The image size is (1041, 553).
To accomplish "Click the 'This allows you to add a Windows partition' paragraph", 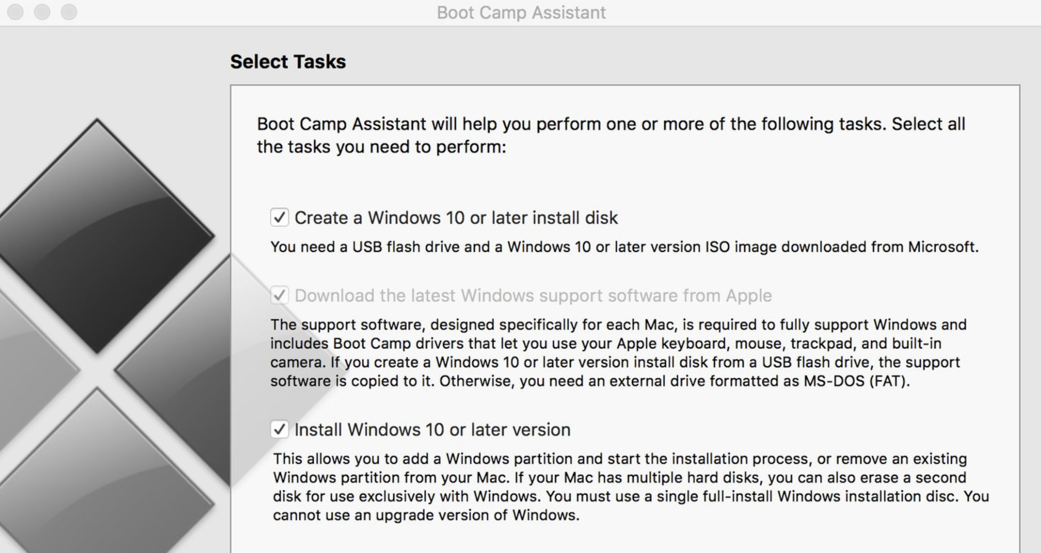I will pos(631,487).
